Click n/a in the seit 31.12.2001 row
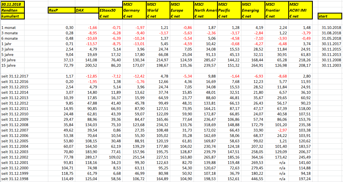The image size is (343, 182). coord(282,163)
